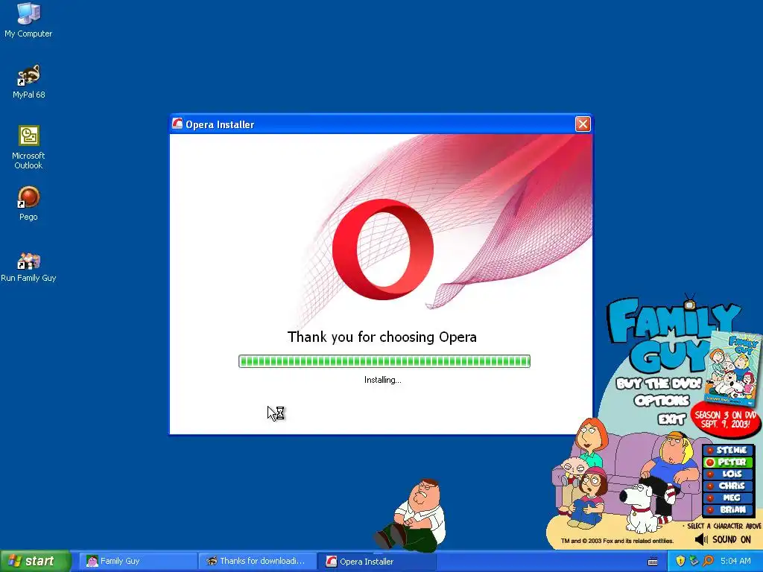Select the Peter character option

tap(728, 462)
